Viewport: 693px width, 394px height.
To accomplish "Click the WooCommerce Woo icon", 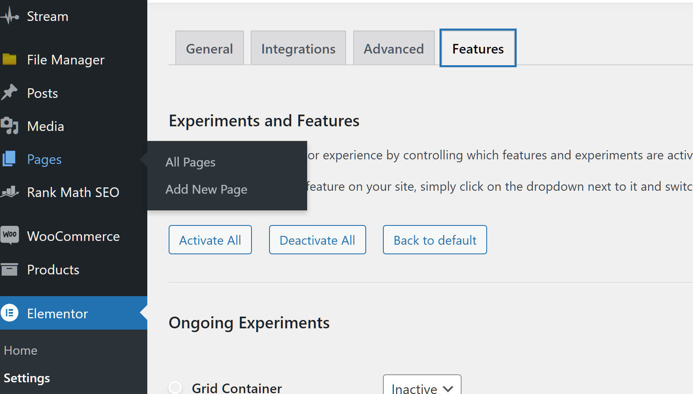I will (x=10, y=235).
